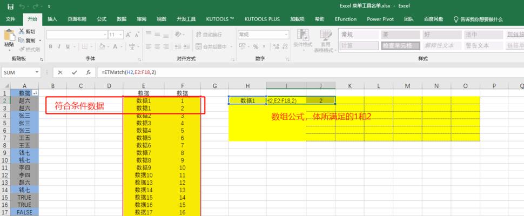Click the Align Left icon
The width and height of the screenshot is (524, 216).
[x=149, y=46]
